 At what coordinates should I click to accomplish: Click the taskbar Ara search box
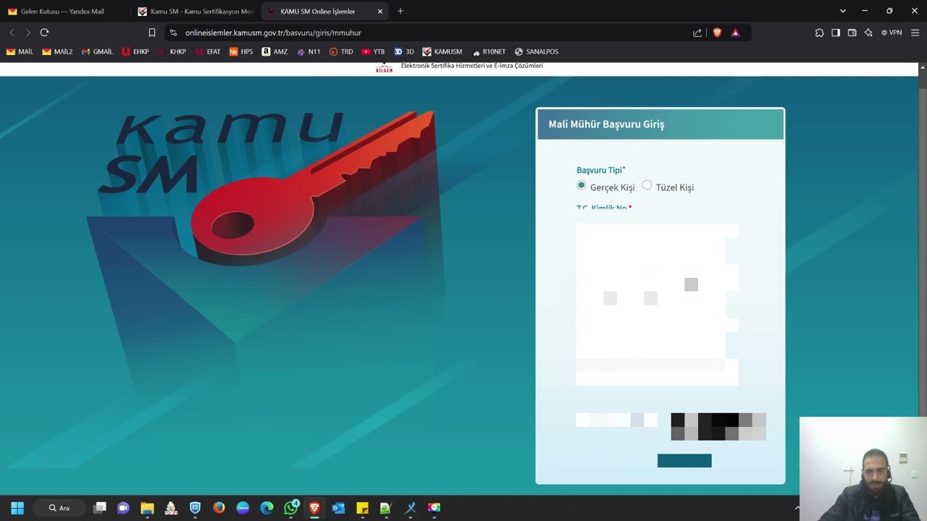click(x=59, y=508)
